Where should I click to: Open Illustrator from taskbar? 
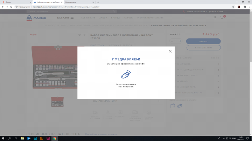pos(42,138)
